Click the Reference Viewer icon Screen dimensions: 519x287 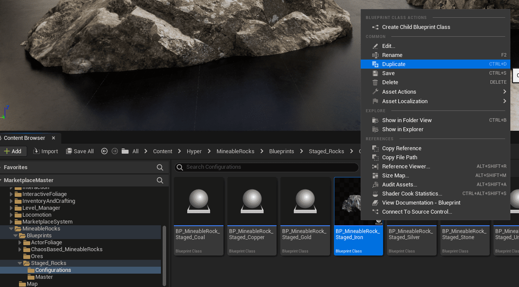(375, 167)
